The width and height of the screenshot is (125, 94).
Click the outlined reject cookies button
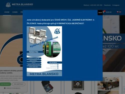point(18,84)
